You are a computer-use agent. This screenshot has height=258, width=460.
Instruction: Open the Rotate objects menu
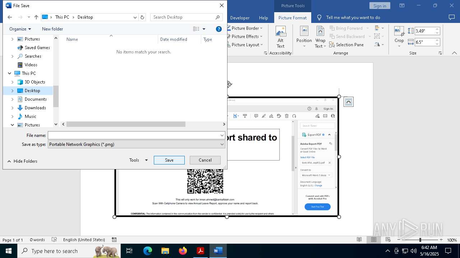(378, 44)
